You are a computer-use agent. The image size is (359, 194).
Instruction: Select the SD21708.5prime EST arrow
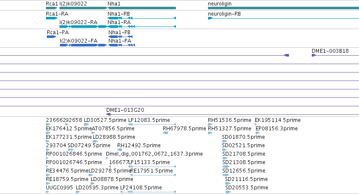coord(225,158)
